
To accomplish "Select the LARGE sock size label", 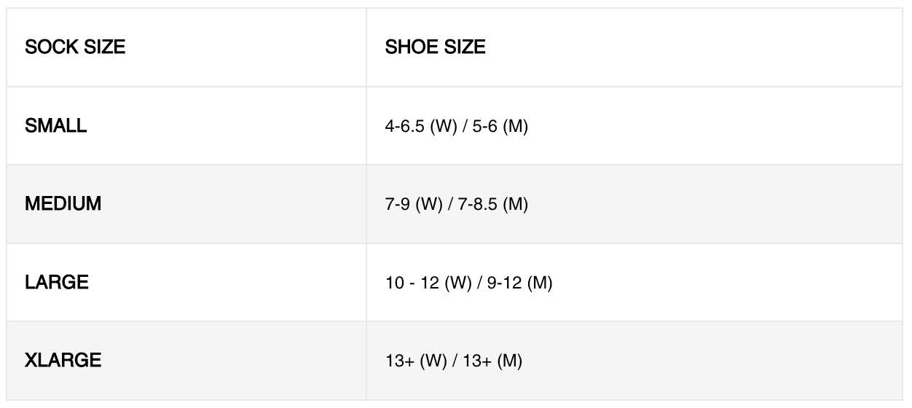I will pyautogui.click(x=57, y=283).
